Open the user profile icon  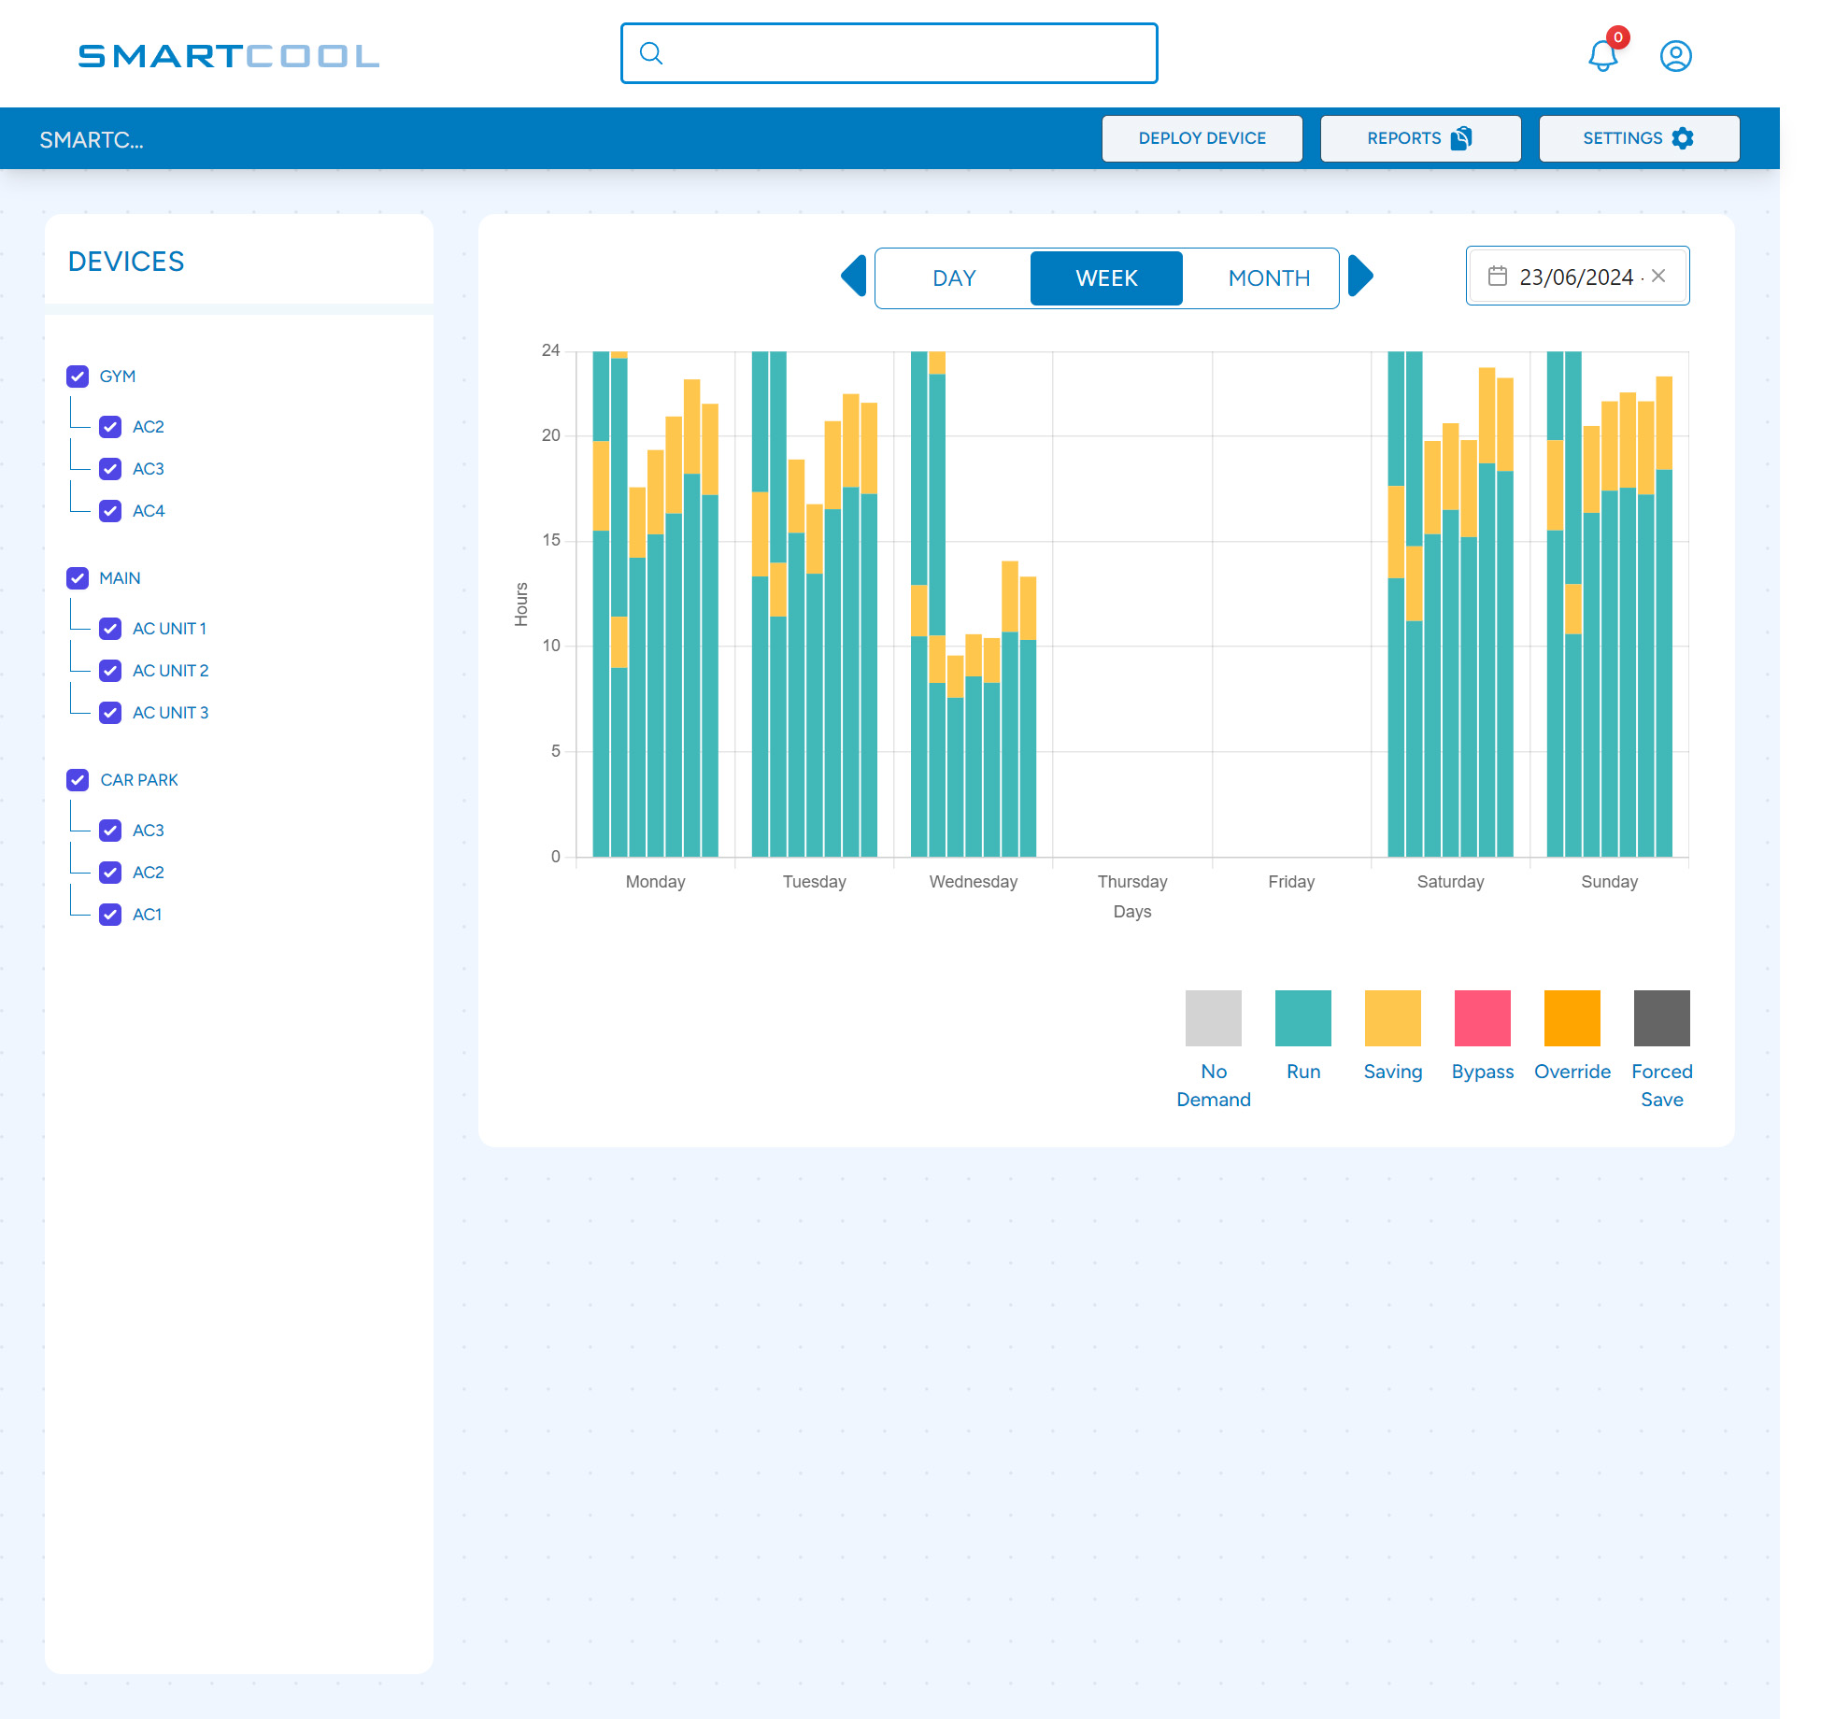click(x=1676, y=56)
